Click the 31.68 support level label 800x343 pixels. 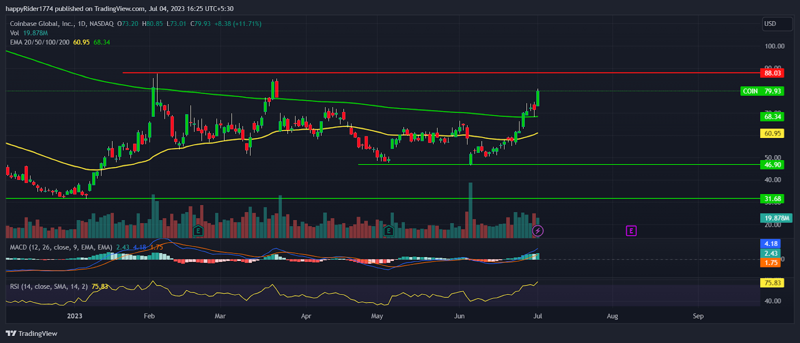click(772, 198)
